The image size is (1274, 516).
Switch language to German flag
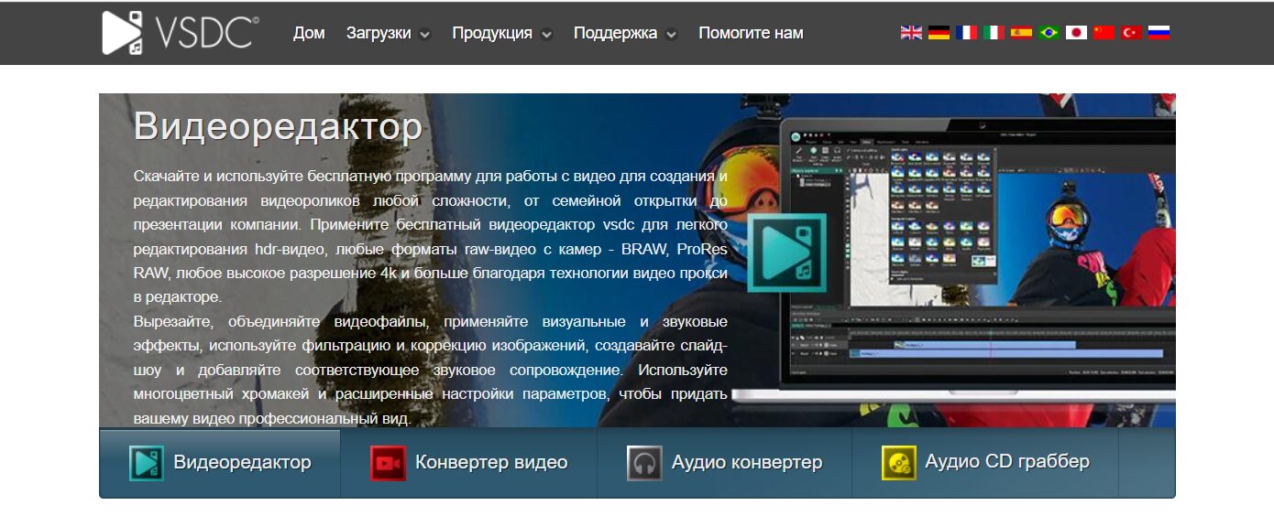click(x=939, y=32)
